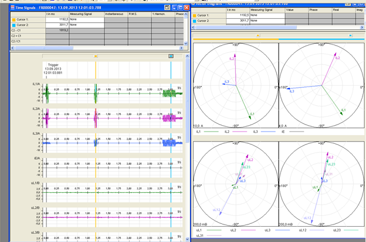Open Cursor 1 Measuring Signal field in Time Signals

click(87, 20)
